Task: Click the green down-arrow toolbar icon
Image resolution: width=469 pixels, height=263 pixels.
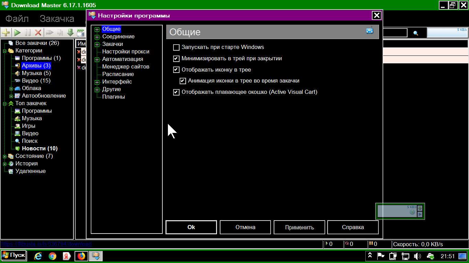Action: [x=70, y=33]
